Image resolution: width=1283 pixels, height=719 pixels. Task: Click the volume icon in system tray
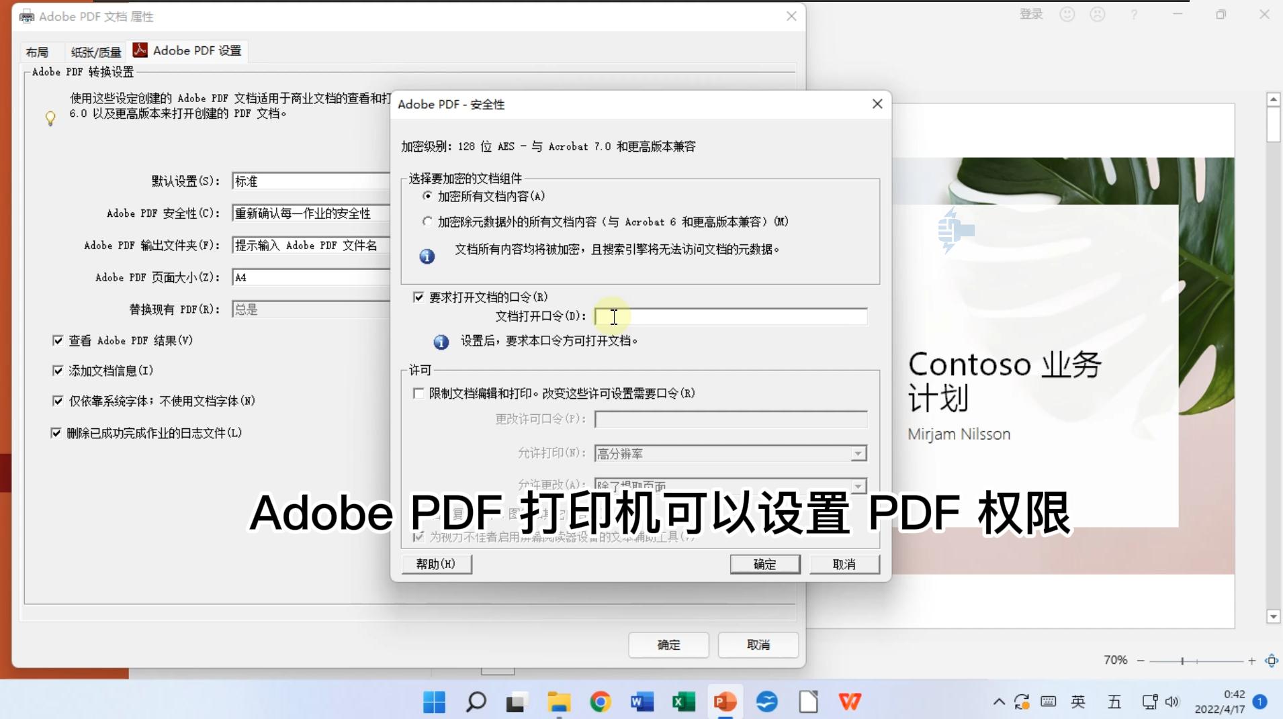tap(1174, 702)
